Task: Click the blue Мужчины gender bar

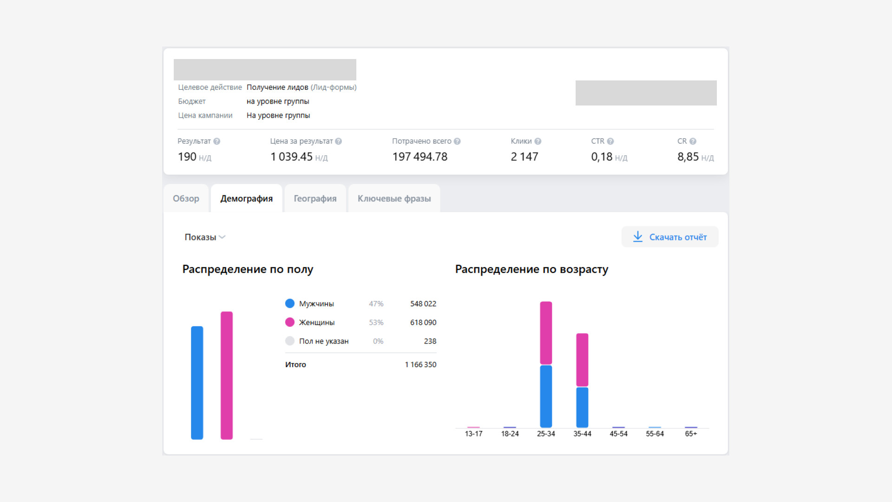Action: pos(197,383)
